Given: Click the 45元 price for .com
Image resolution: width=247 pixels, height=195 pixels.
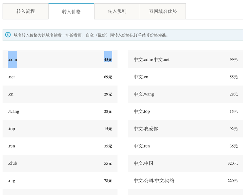Looking at the screenshot, I should point(108,60).
